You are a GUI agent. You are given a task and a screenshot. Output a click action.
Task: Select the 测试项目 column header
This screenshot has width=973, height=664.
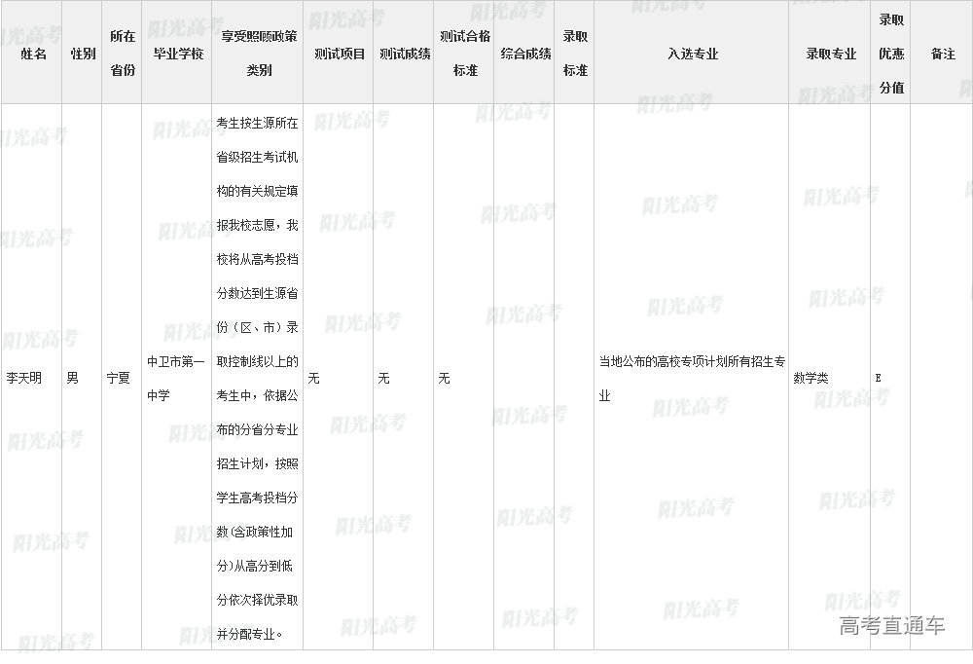[x=340, y=54]
